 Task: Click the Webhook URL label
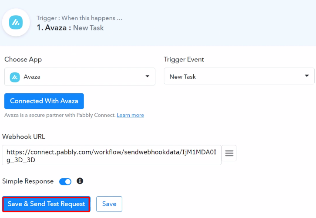click(x=24, y=136)
